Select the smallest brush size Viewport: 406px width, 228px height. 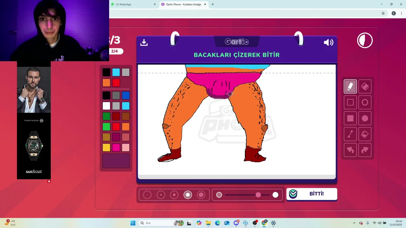[x=147, y=195]
